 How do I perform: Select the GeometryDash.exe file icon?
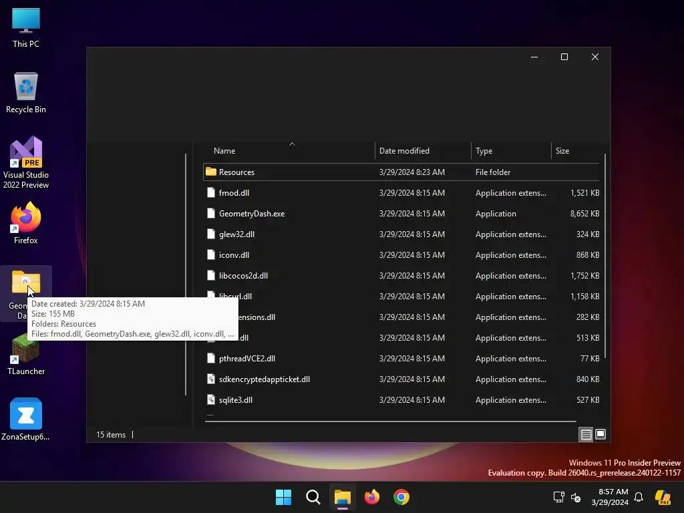[211, 213]
